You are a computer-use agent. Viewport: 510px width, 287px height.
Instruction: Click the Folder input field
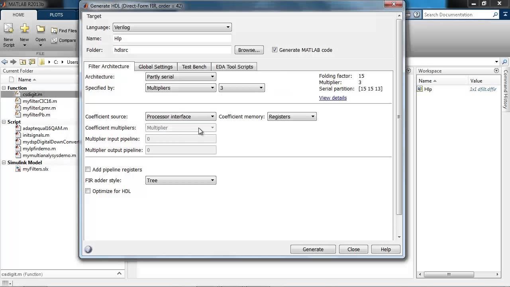point(172,50)
